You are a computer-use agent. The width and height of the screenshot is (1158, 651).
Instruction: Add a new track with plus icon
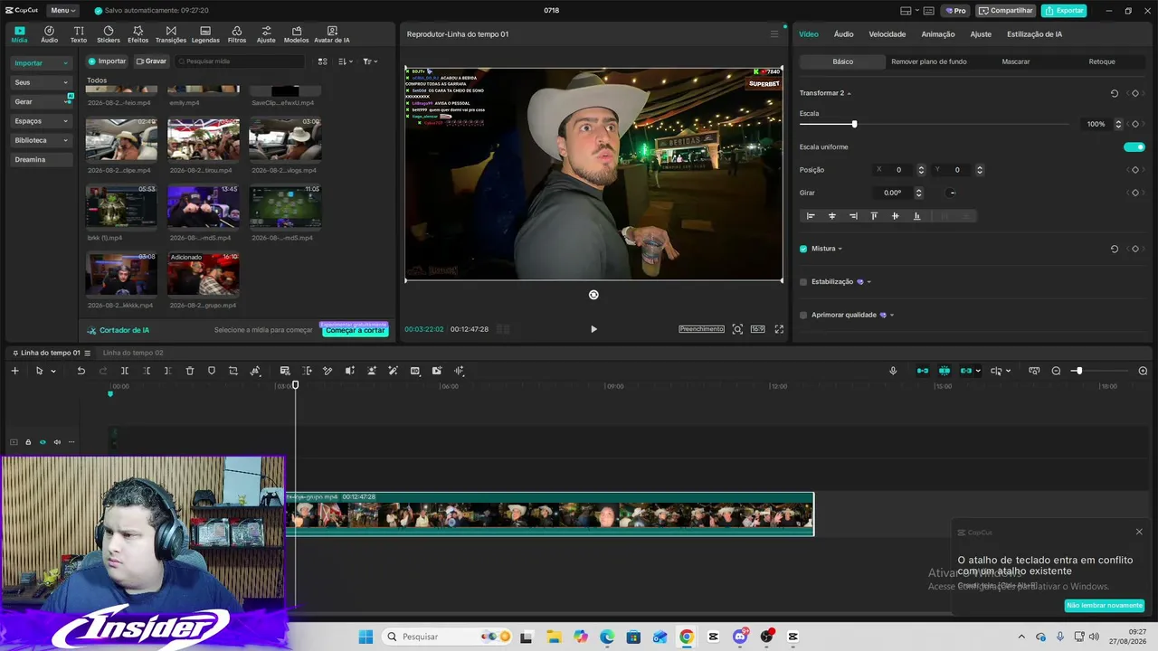point(14,371)
